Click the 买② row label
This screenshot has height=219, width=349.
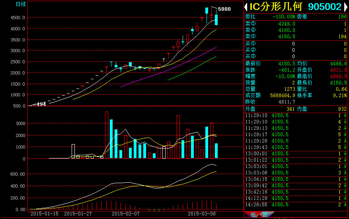click(250, 50)
